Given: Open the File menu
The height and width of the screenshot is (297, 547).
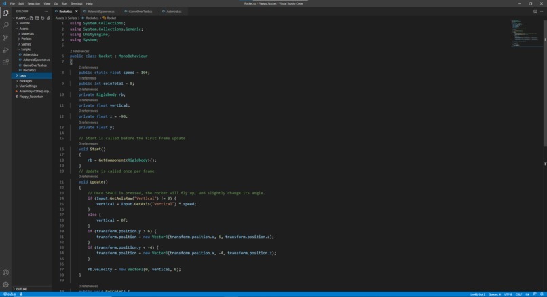Looking at the screenshot, I should point(12,3).
